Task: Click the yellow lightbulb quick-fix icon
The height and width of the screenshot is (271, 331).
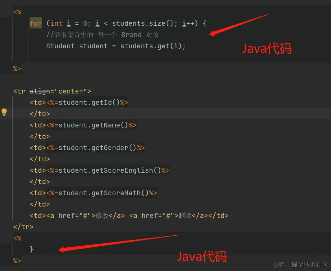Action: [x=4, y=112]
